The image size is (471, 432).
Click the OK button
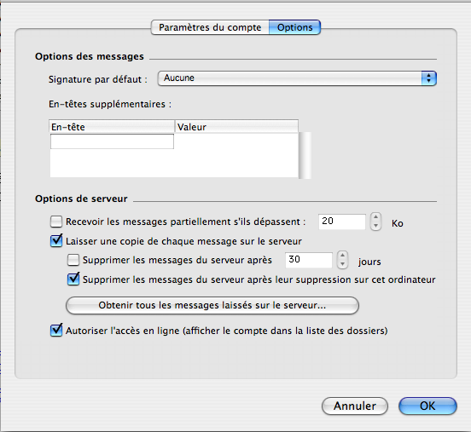coord(427,406)
